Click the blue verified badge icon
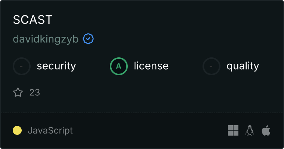284x149 pixels. 88,39
